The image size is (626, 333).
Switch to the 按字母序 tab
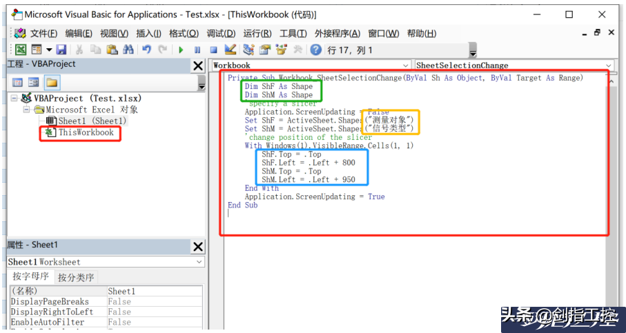[x=30, y=276]
